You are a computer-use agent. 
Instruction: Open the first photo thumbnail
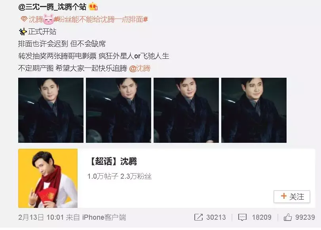click(51, 110)
